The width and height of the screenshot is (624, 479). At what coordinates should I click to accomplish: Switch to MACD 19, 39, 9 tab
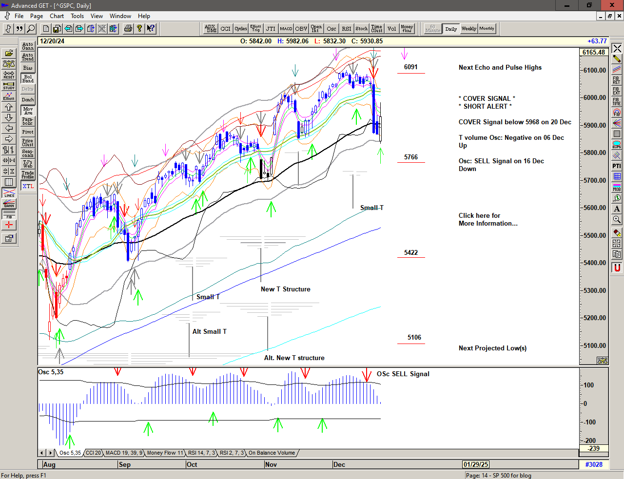(124, 453)
